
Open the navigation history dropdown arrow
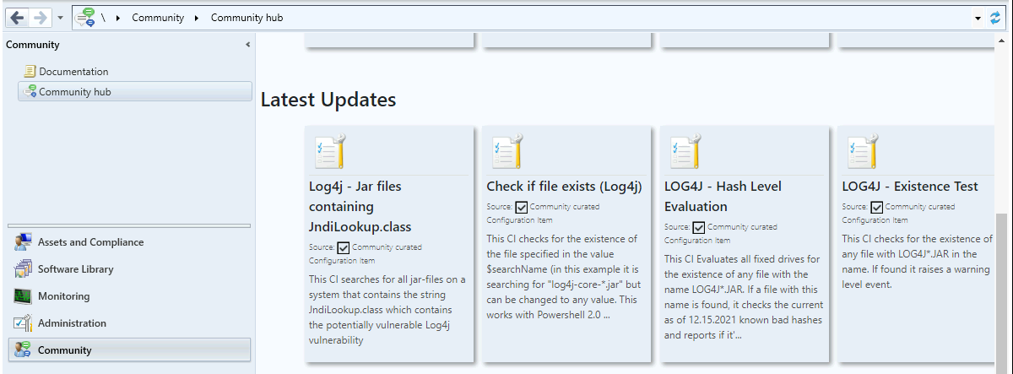61,18
